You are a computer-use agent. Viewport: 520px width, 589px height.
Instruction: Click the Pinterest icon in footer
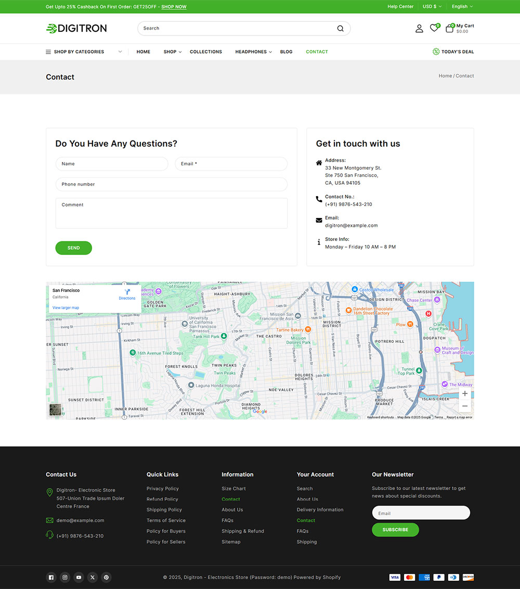106,578
